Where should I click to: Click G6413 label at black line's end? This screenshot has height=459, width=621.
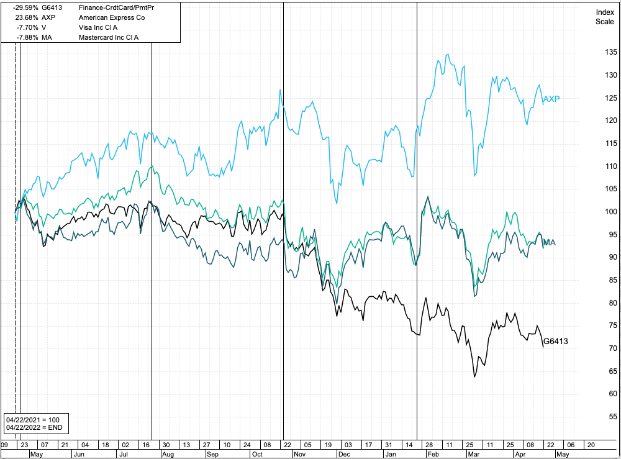point(556,341)
